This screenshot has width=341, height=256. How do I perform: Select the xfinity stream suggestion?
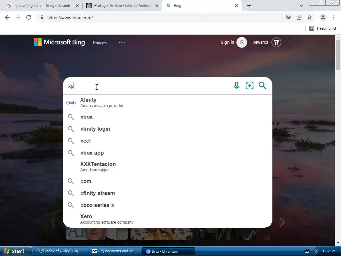(168, 193)
